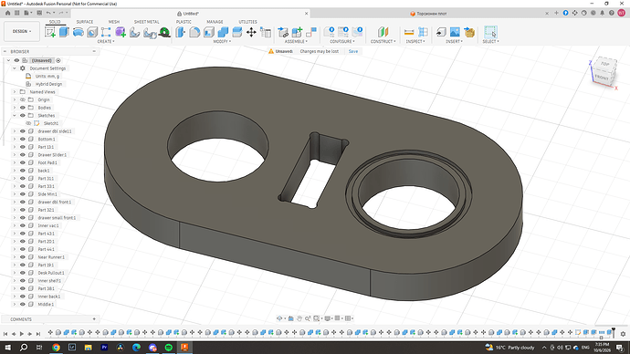Click the Save disk icon in title bar
This screenshot has height=354, width=630.
click(x=39, y=13)
